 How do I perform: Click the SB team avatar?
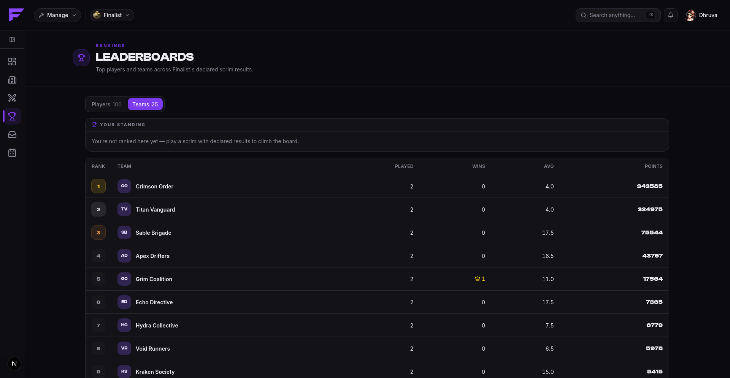click(x=124, y=232)
